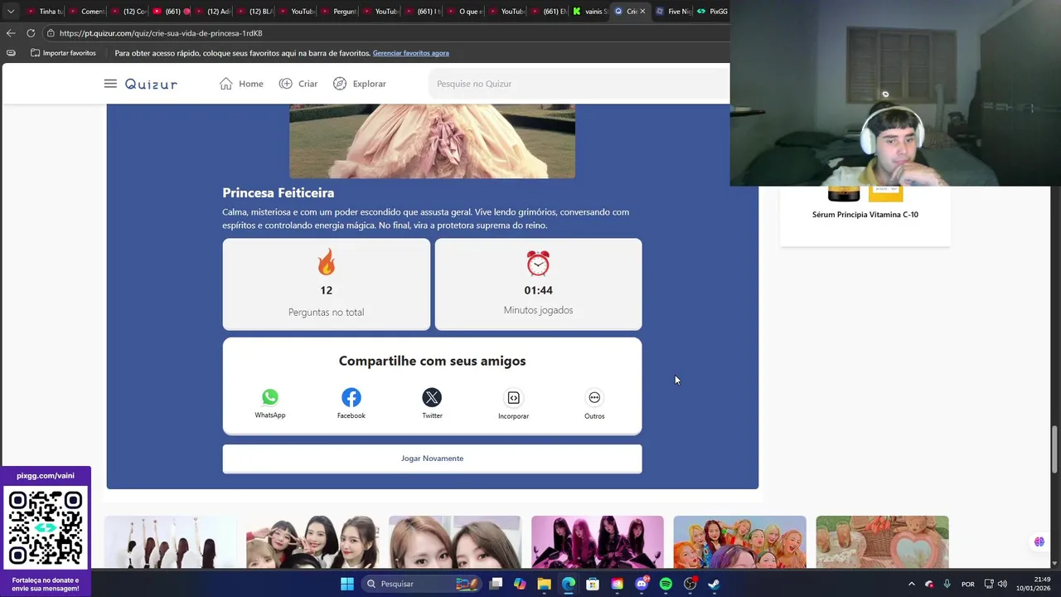
Task: Switch to the PixGG tab
Action: click(712, 12)
